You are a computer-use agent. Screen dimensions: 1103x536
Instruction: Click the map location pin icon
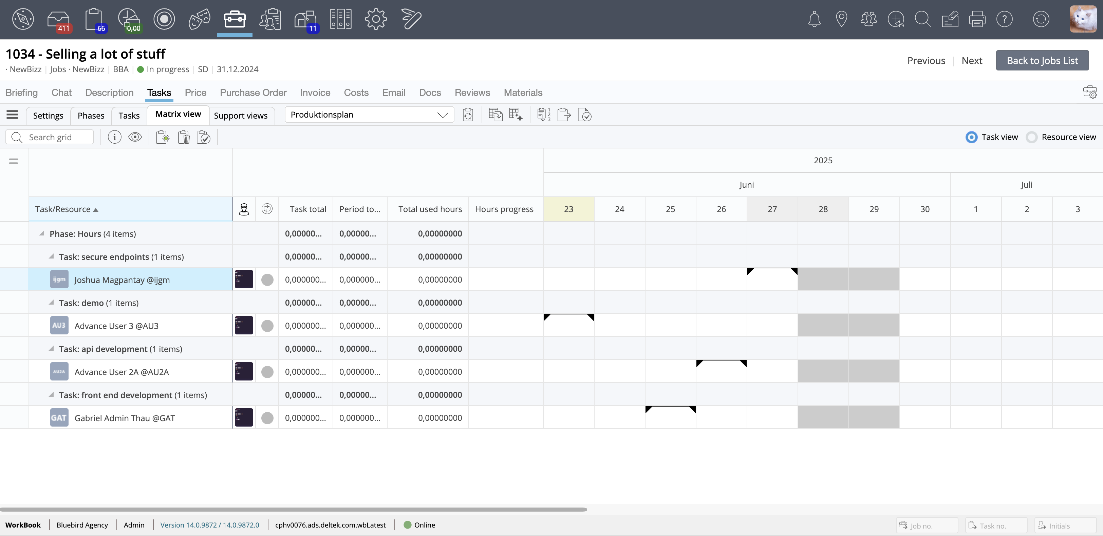pyautogui.click(x=841, y=19)
